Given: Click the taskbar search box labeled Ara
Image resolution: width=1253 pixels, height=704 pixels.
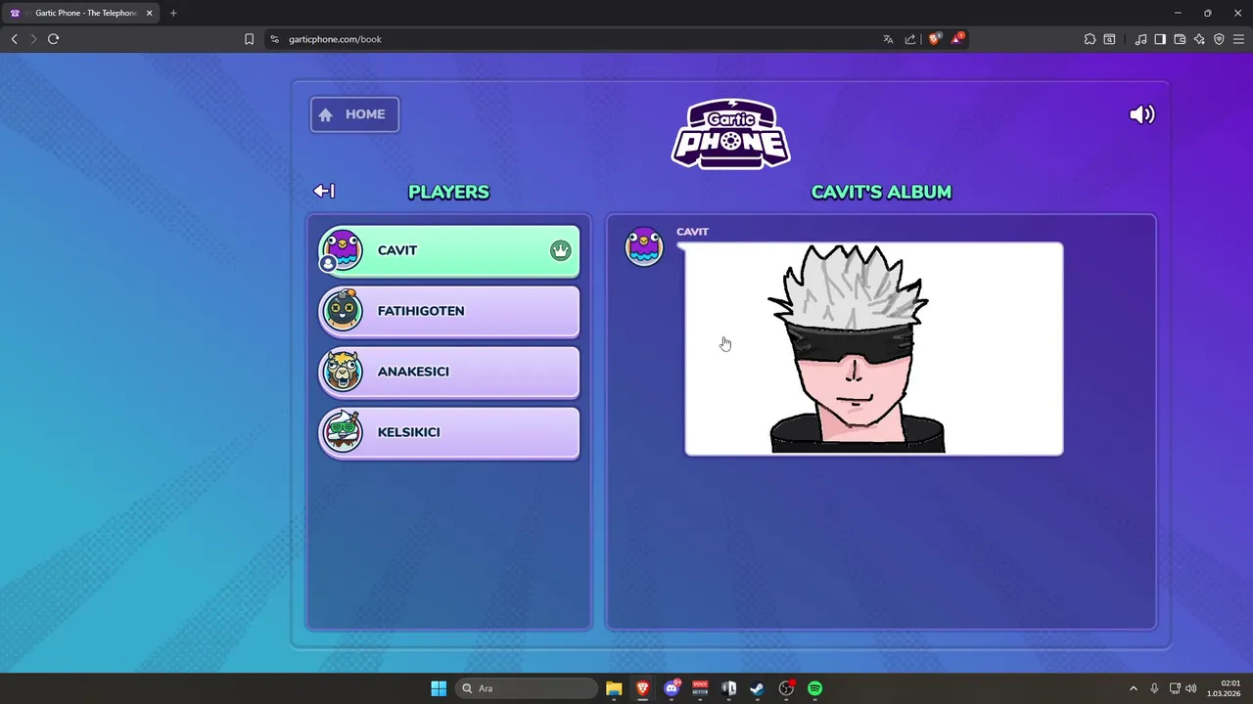Looking at the screenshot, I should point(527,688).
